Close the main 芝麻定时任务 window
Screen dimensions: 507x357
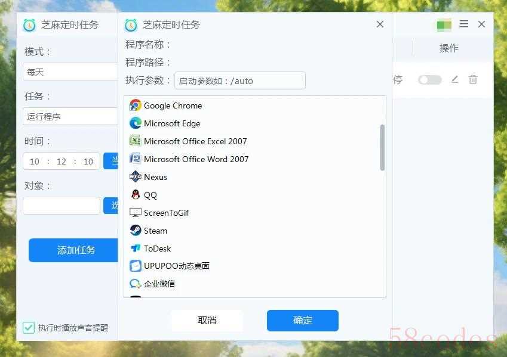pos(481,24)
